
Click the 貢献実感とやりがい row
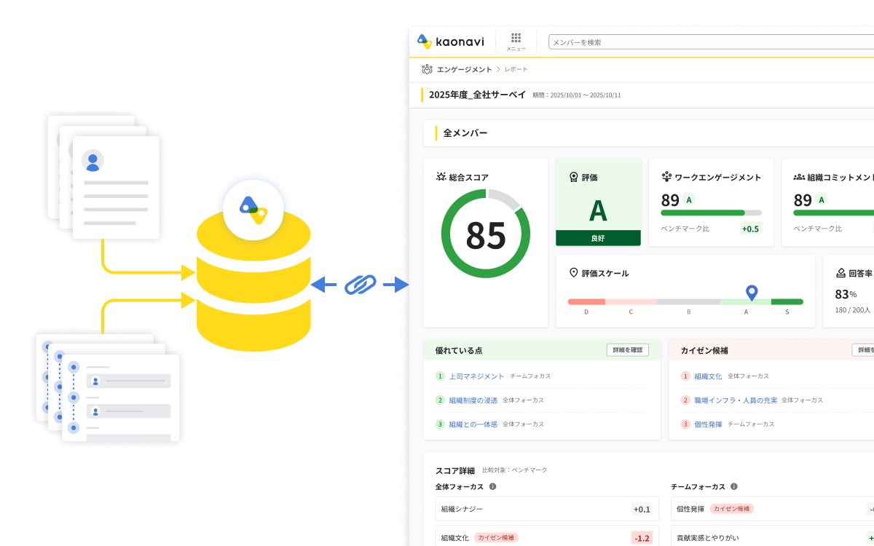tap(772, 537)
